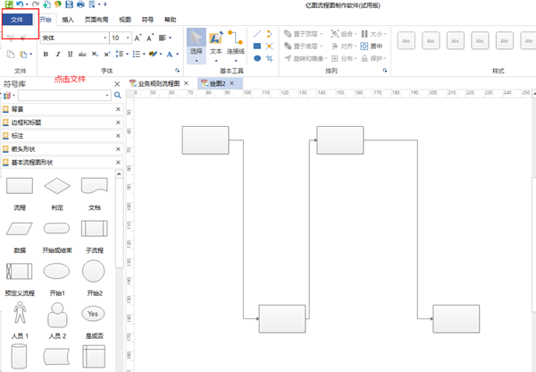Close the 背景 symbol library
536x372 pixels.
(118, 108)
